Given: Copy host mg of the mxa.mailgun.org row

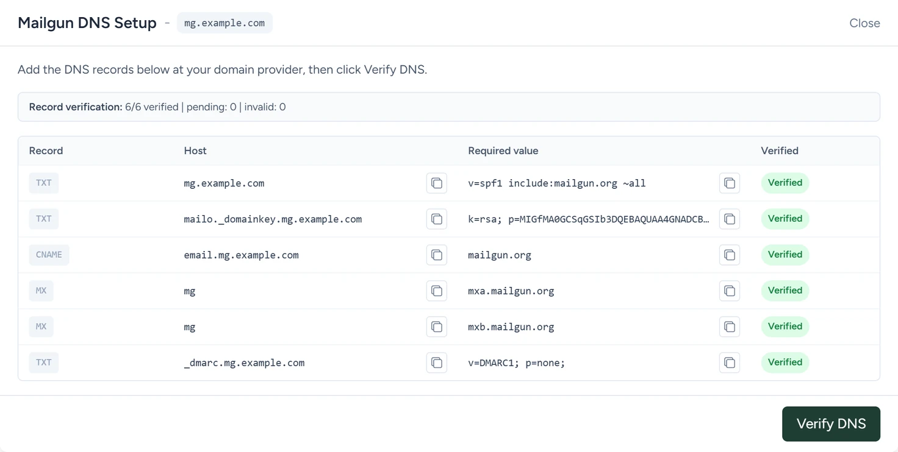Looking at the screenshot, I should [x=437, y=291].
